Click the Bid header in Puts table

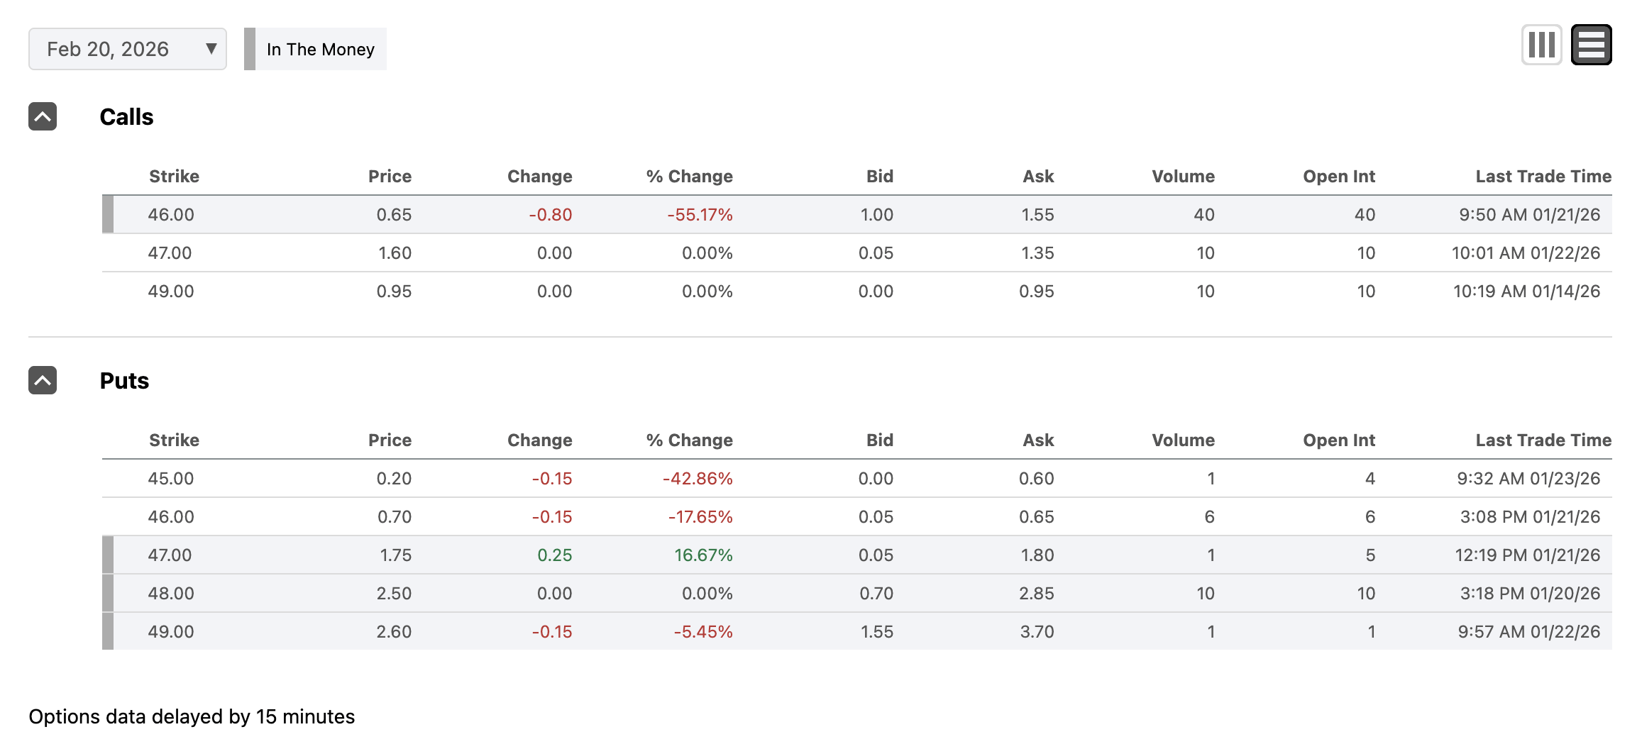coord(879,440)
